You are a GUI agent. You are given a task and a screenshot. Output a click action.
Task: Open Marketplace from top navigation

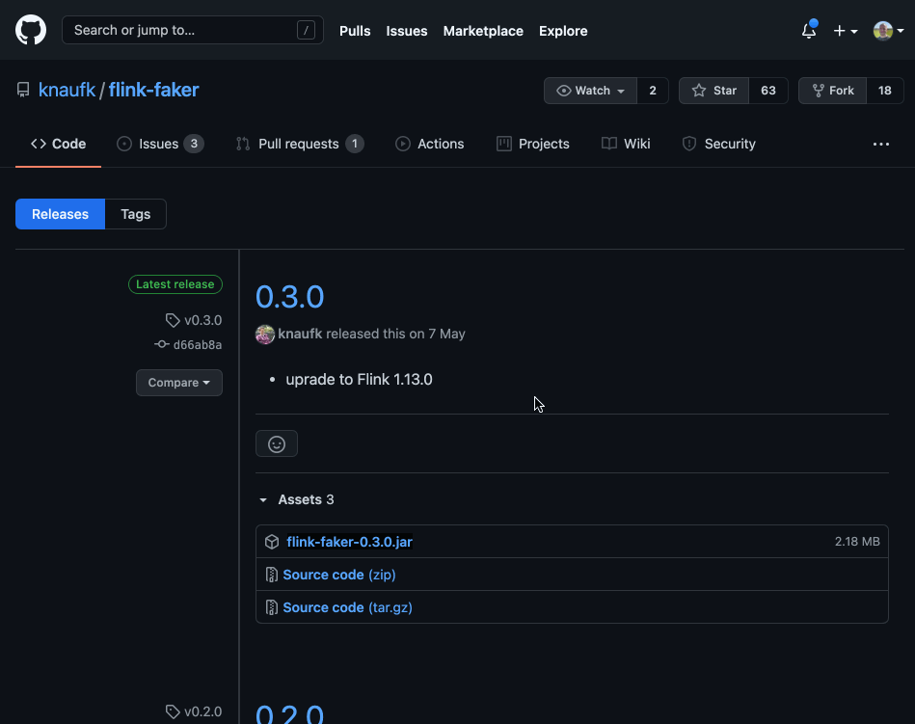coord(483,31)
